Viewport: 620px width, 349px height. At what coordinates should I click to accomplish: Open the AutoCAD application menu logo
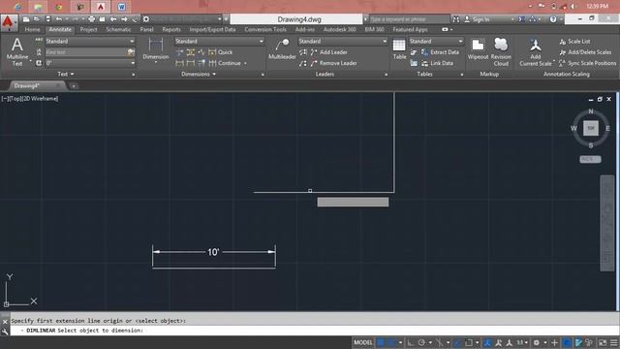9,22
